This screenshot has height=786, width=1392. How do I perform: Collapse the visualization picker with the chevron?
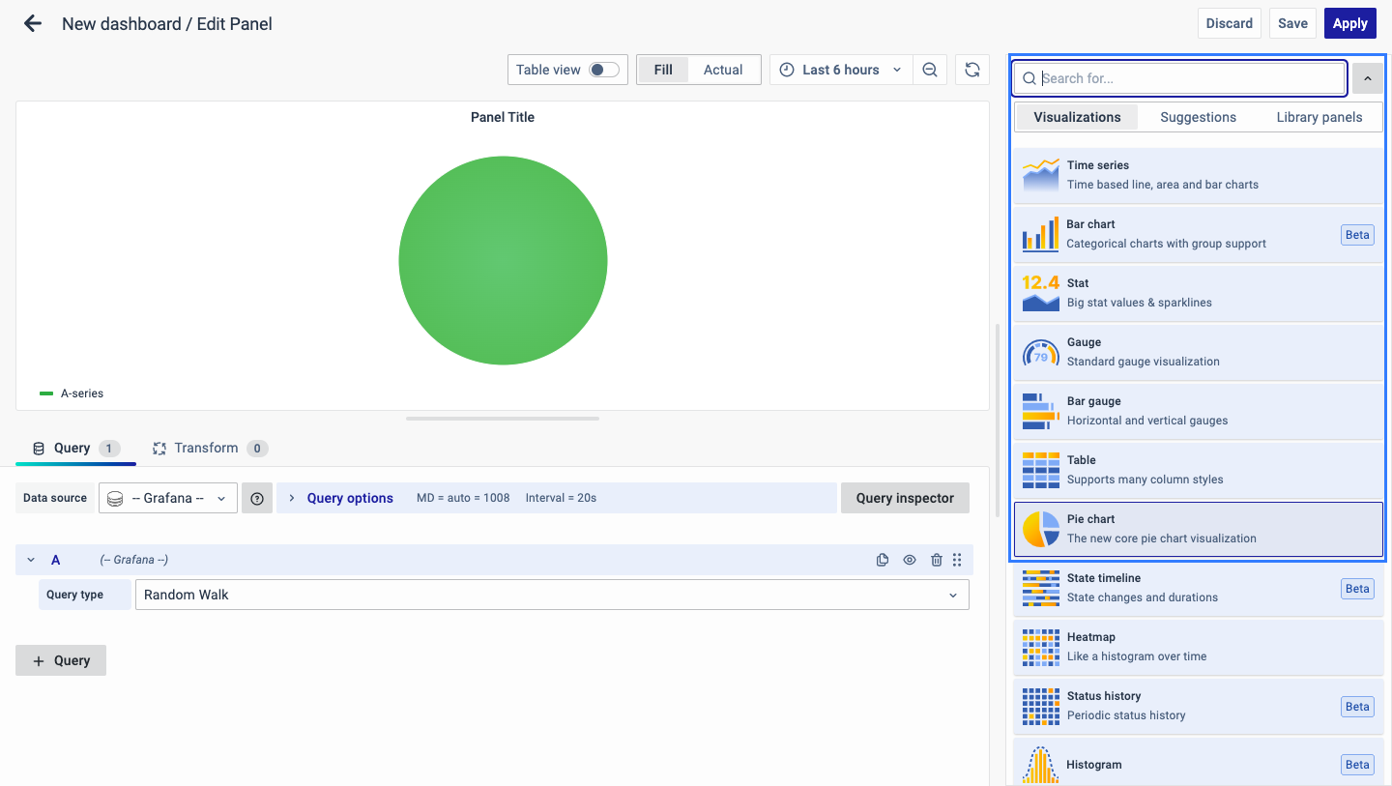click(1367, 78)
